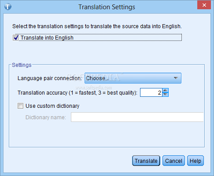Focus the translation accuracy value field
Viewport: 214px width, 176px height.
click(151, 92)
